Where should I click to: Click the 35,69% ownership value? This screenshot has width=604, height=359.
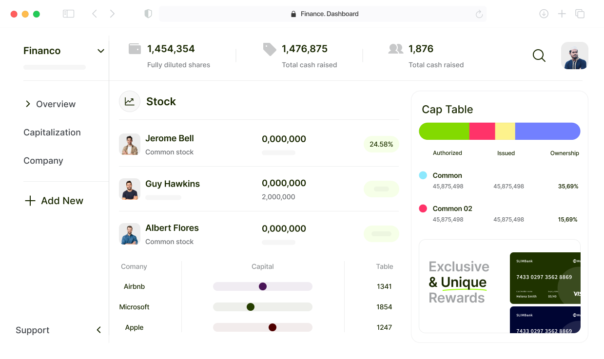tap(568, 187)
